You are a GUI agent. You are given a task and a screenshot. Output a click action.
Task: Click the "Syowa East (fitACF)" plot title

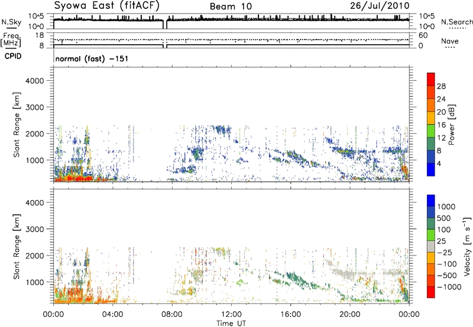(106, 5)
